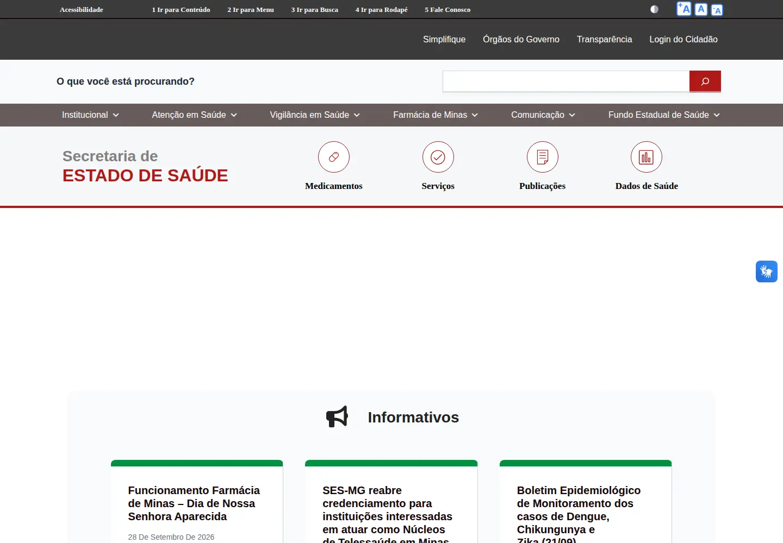Expand the Atenção em Saúde menu
This screenshot has width=783, height=543.
coord(195,115)
